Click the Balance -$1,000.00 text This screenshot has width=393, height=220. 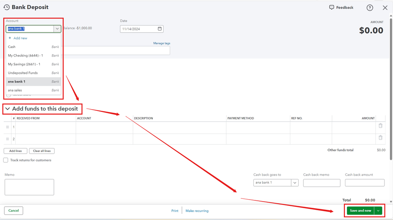(x=77, y=28)
